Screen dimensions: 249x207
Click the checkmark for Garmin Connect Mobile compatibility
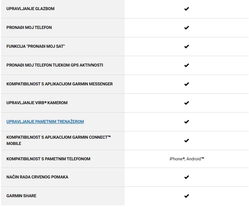[186, 140]
